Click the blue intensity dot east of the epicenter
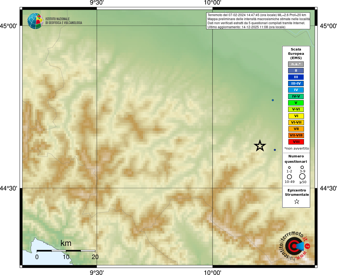The height and width of the screenshot is (275, 337). pyautogui.click(x=275, y=150)
